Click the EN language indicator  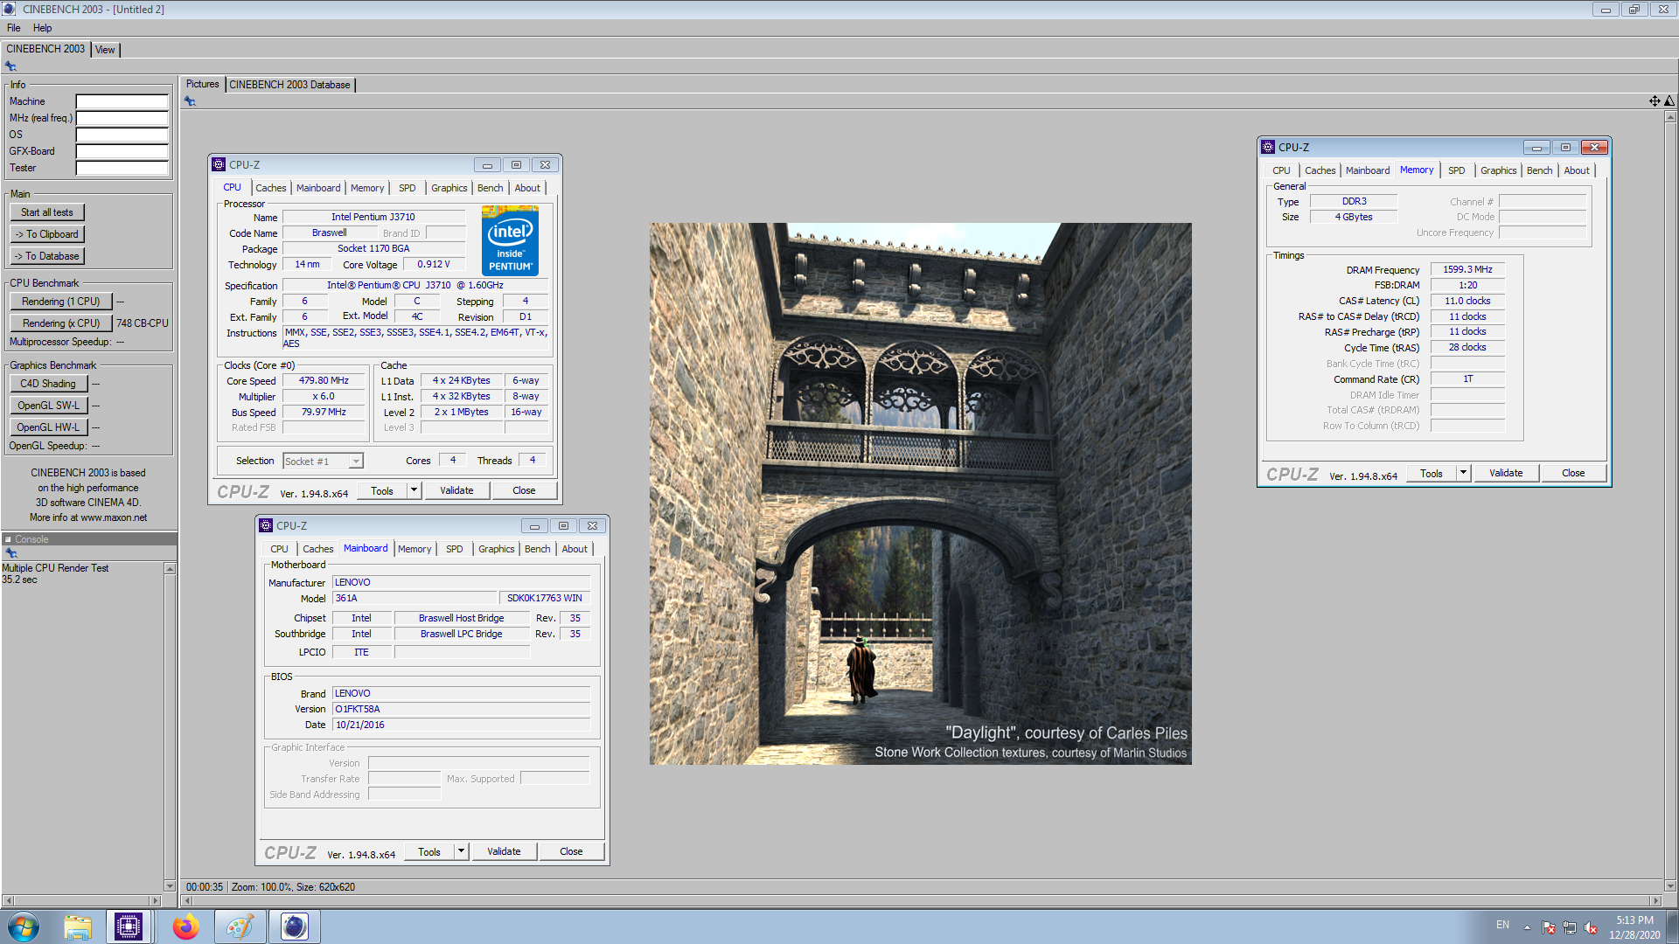coord(1502,925)
